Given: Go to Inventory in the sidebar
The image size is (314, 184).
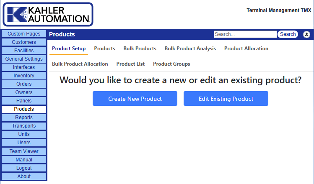Looking at the screenshot, I should click(x=24, y=76).
